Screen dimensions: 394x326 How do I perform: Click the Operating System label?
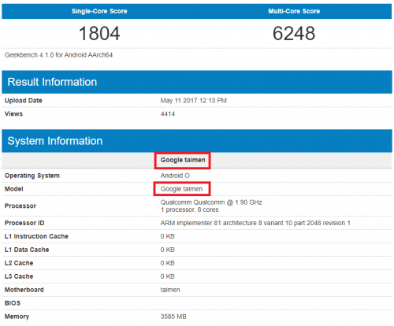(x=32, y=176)
